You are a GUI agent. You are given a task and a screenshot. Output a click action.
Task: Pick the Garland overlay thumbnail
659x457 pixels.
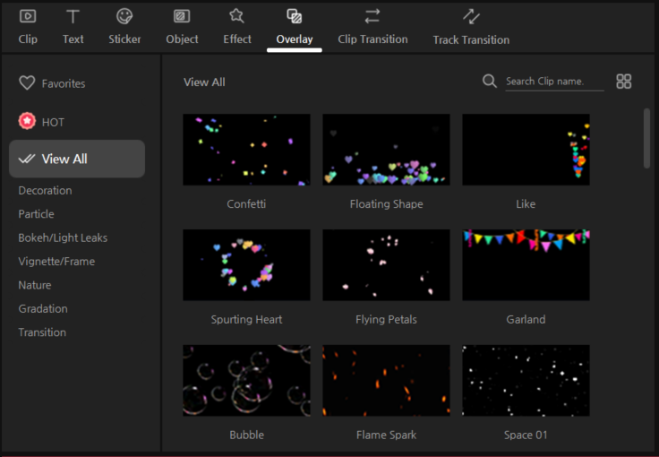(x=526, y=264)
